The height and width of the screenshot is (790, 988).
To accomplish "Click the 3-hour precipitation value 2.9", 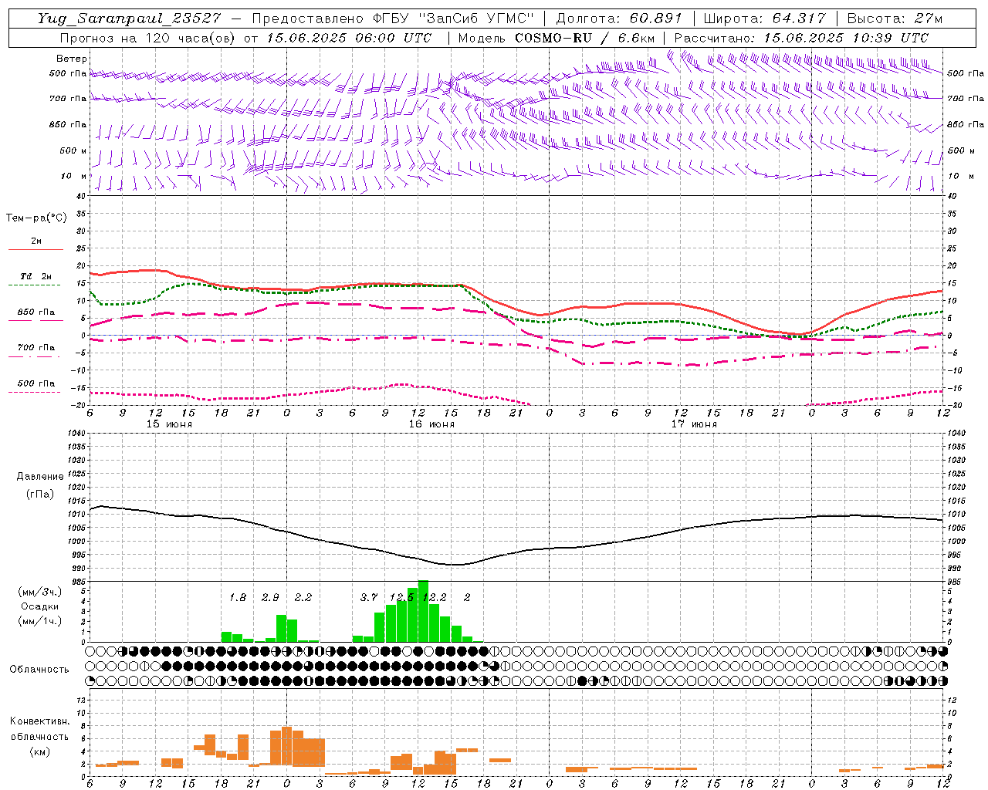I will [270, 597].
